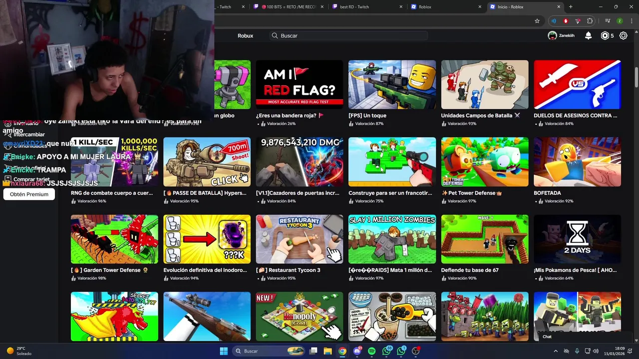Open File Explorer from the taskbar

(327, 351)
